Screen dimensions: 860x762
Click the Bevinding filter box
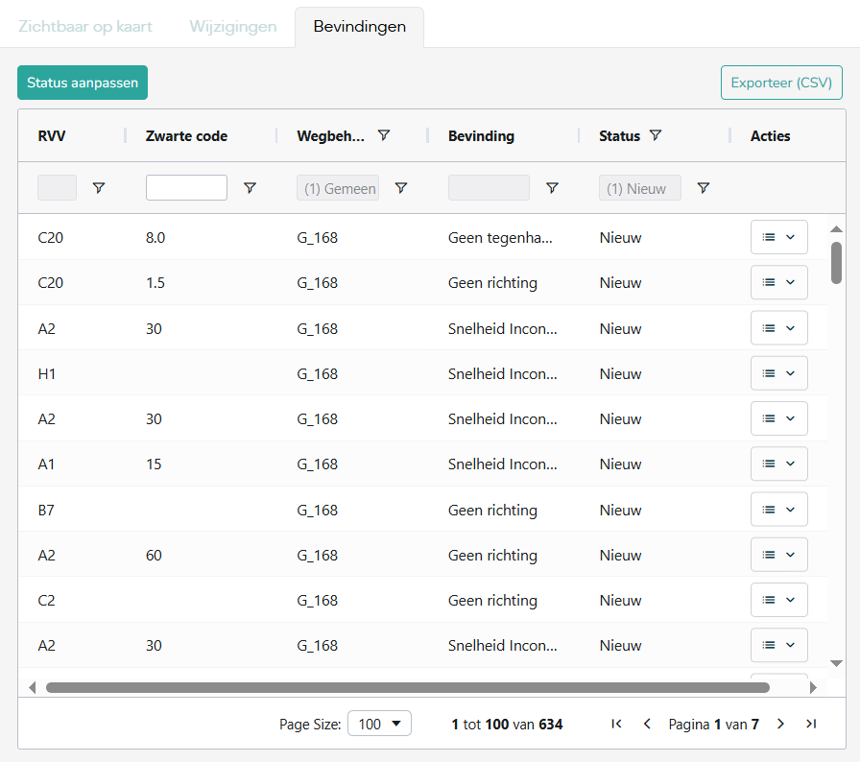click(x=489, y=187)
